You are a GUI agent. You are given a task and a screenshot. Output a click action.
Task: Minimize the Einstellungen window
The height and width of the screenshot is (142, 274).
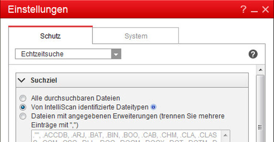pyautogui.click(x=254, y=12)
